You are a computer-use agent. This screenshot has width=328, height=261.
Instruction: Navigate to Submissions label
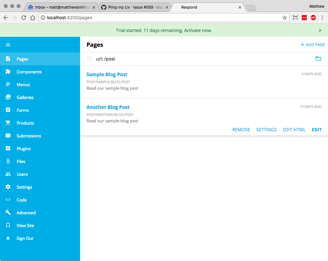[29, 136]
